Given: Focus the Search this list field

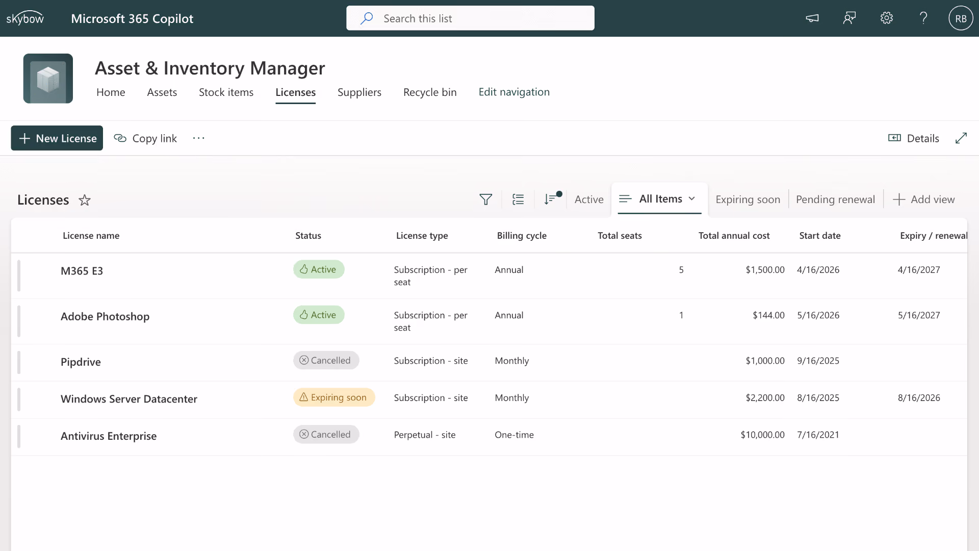Looking at the screenshot, I should pos(470,18).
